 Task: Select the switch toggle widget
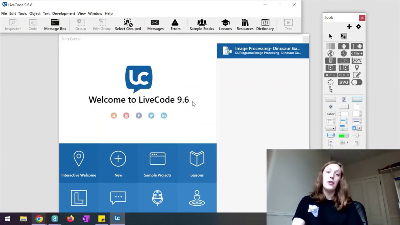(357, 82)
